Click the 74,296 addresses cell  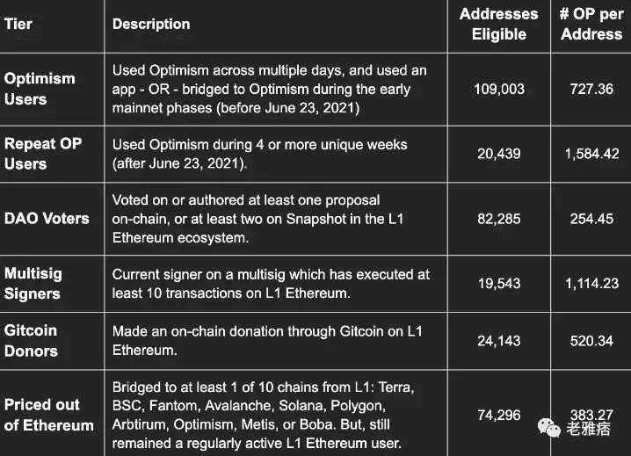point(498,415)
